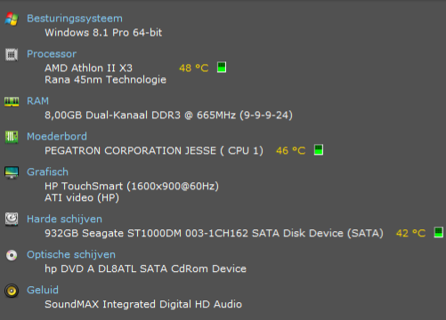This screenshot has width=446, height=320.
Task: Click the processor chip icon
Action: pos(12,54)
